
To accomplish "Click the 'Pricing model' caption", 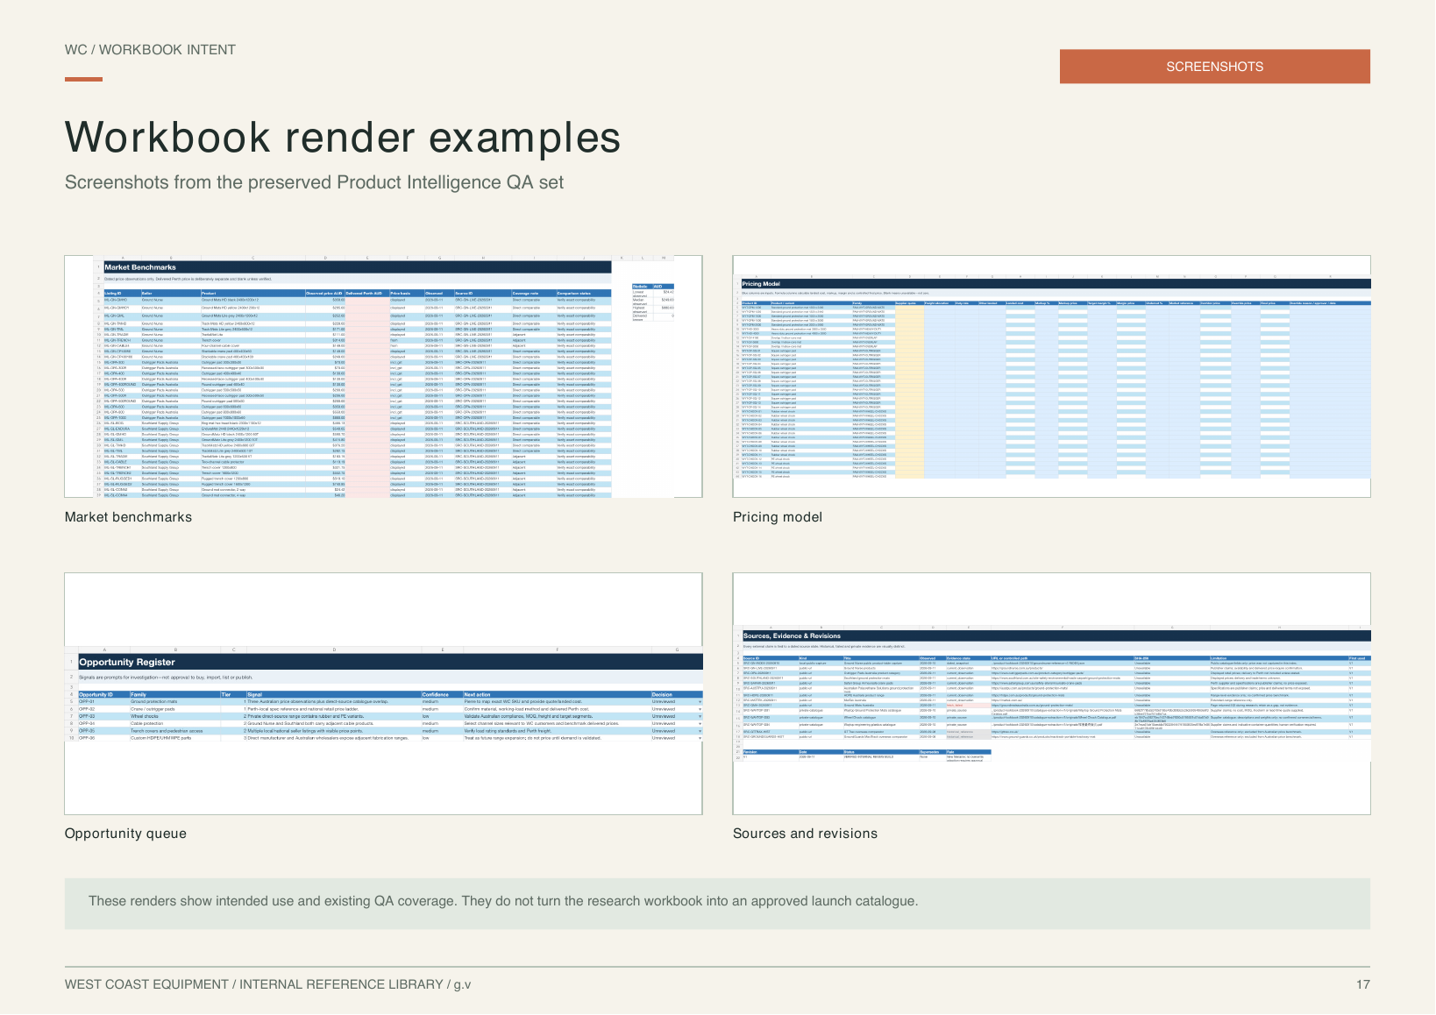I will 778,517.
